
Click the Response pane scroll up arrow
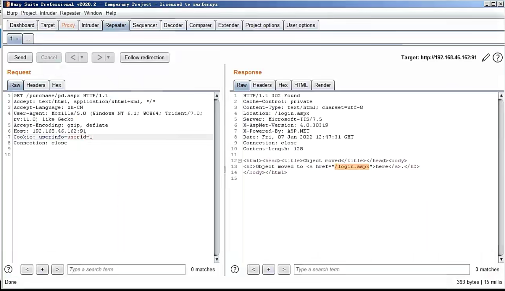(x=501, y=95)
